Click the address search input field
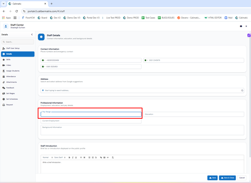This screenshot has height=183, width=251. 143,90
